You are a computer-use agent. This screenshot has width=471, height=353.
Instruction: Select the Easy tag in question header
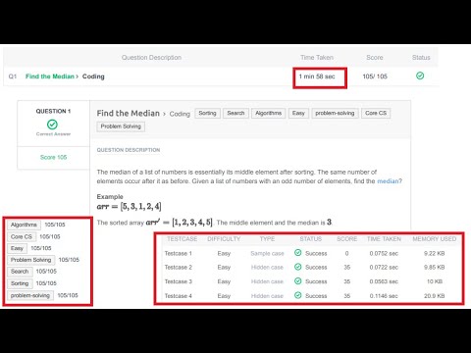(x=298, y=113)
